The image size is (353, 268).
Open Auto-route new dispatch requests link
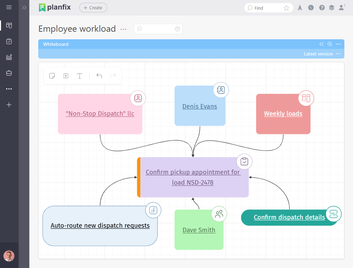pos(100,226)
